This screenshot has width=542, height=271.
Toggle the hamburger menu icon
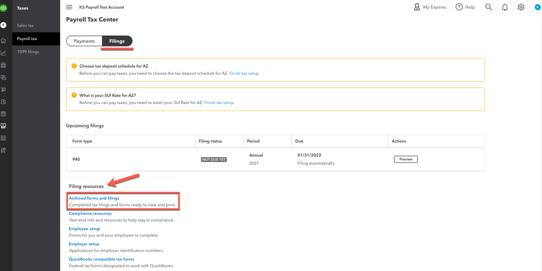[69, 7]
